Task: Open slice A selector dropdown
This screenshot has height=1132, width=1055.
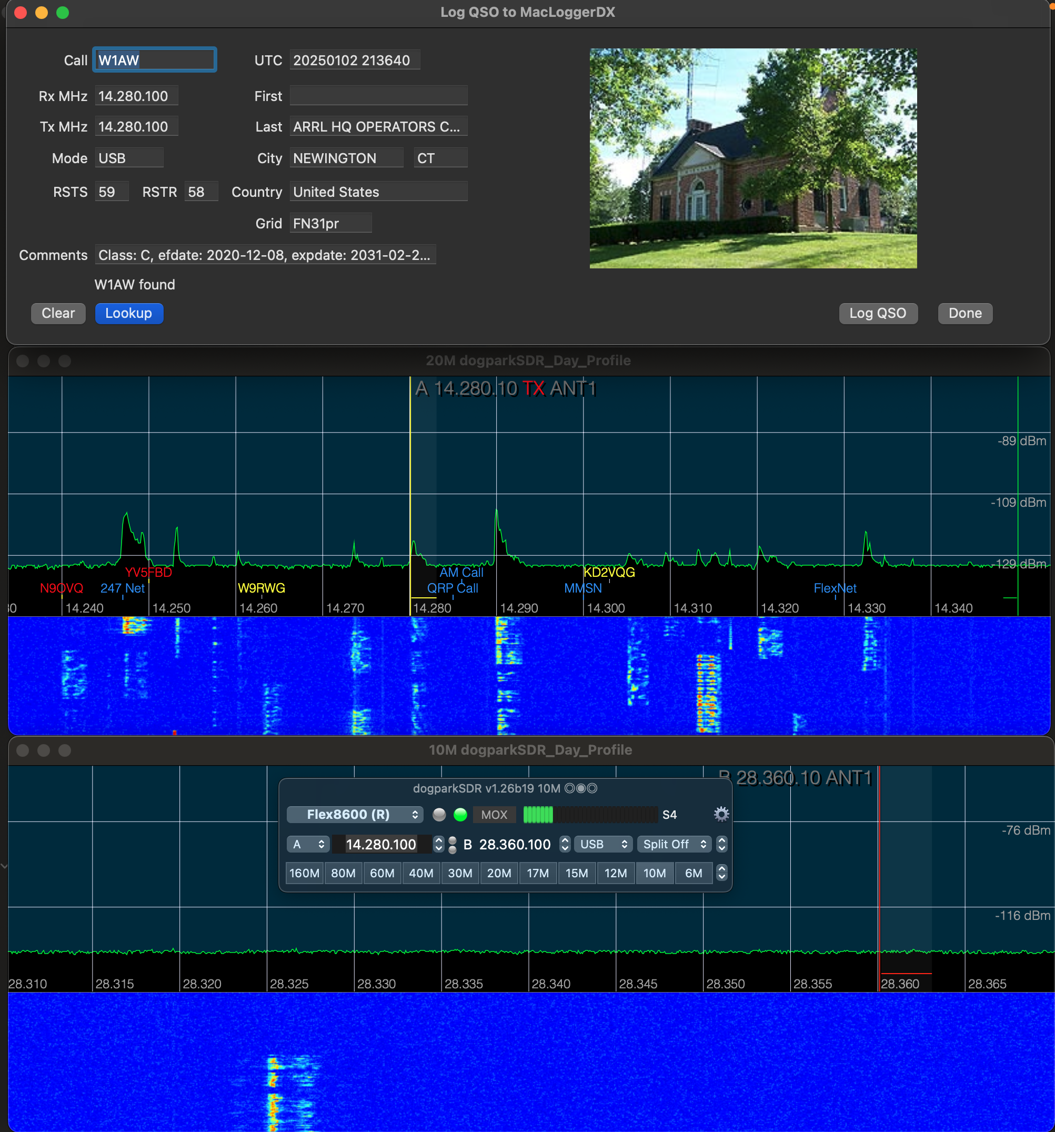Action: (x=308, y=844)
